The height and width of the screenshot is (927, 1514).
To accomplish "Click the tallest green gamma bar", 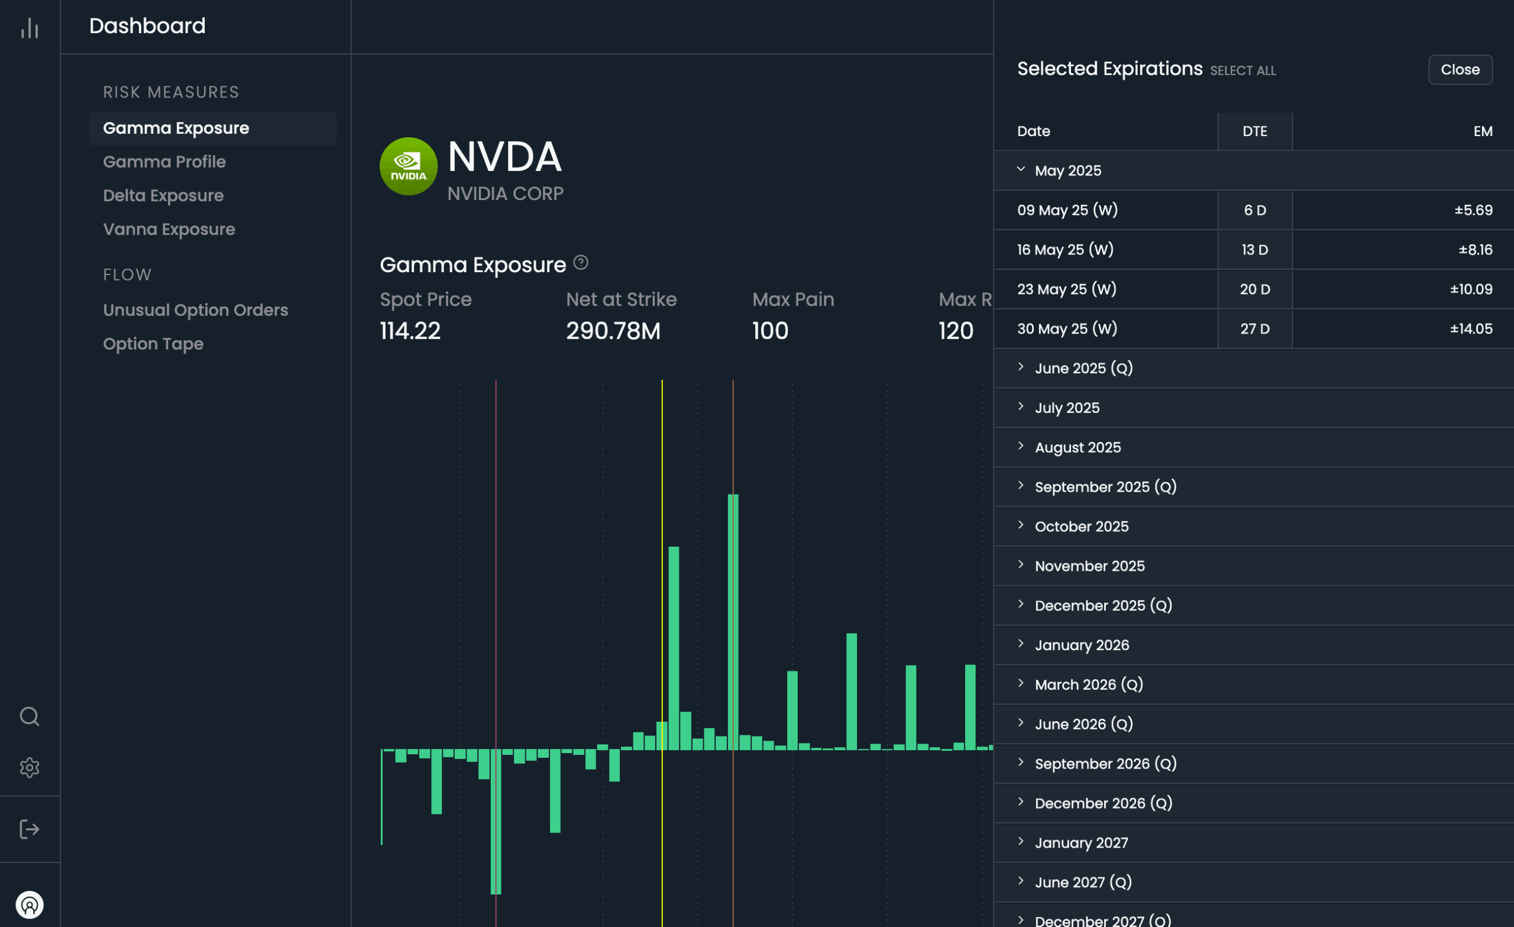I will [733, 622].
